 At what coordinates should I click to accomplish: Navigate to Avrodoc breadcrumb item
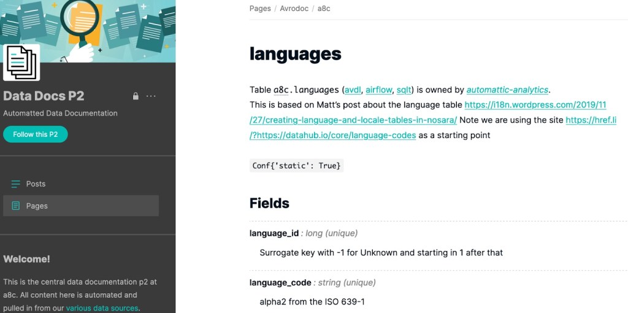(x=294, y=9)
